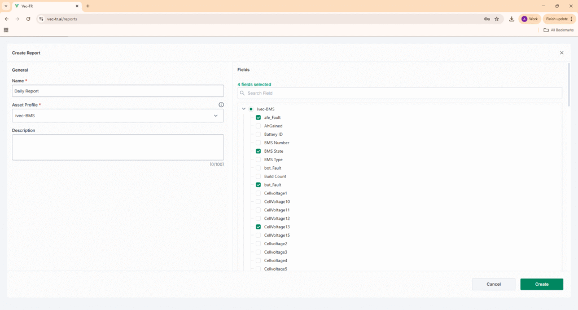Click the Cancel button
Viewport: 578px width, 310px height.
493,284
